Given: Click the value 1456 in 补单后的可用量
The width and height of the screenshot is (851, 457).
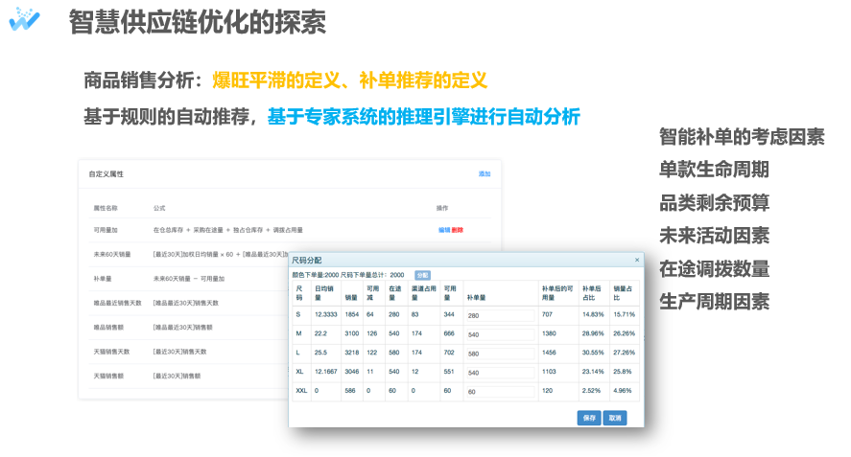Looking at the screenshot, I should [x=549, y=353].
